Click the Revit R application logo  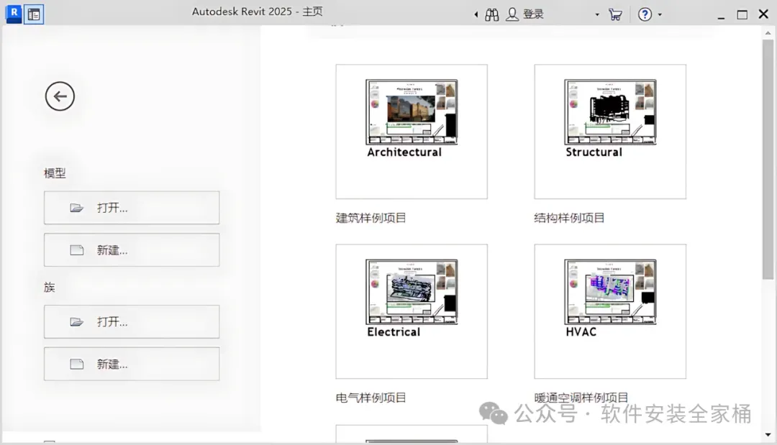coord(14,14)
